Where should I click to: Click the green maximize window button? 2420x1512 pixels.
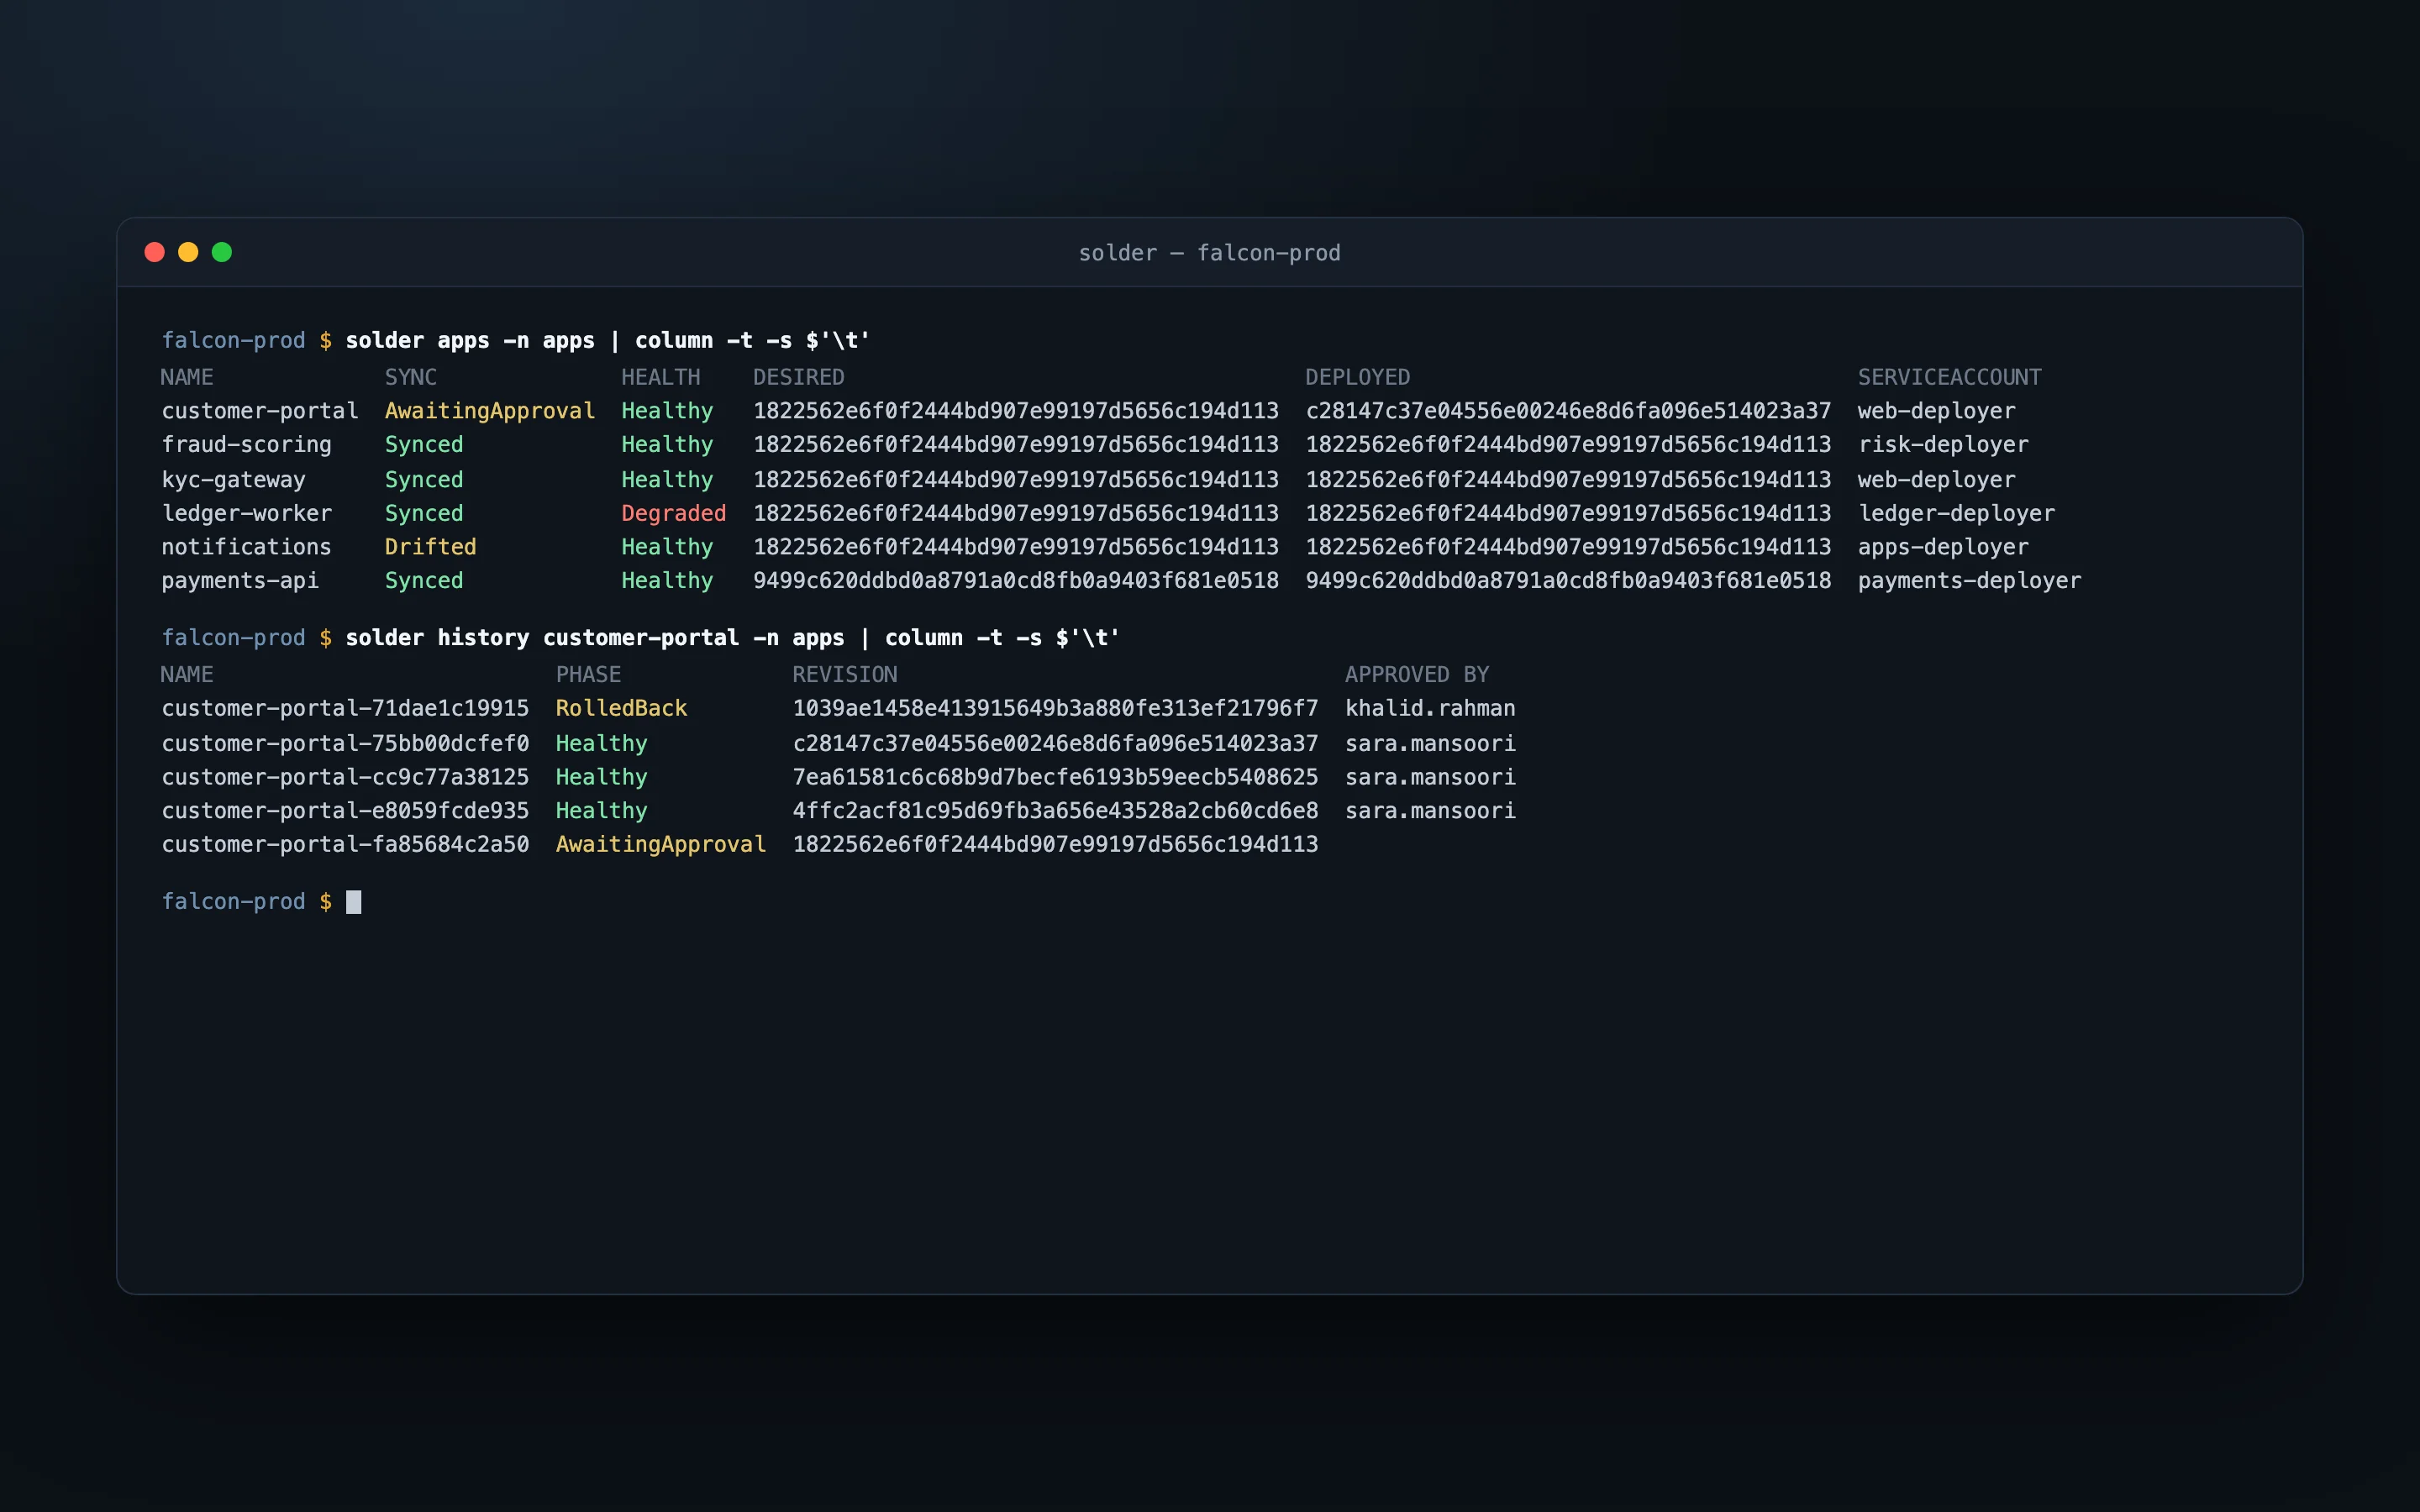(x=222, y=252)
